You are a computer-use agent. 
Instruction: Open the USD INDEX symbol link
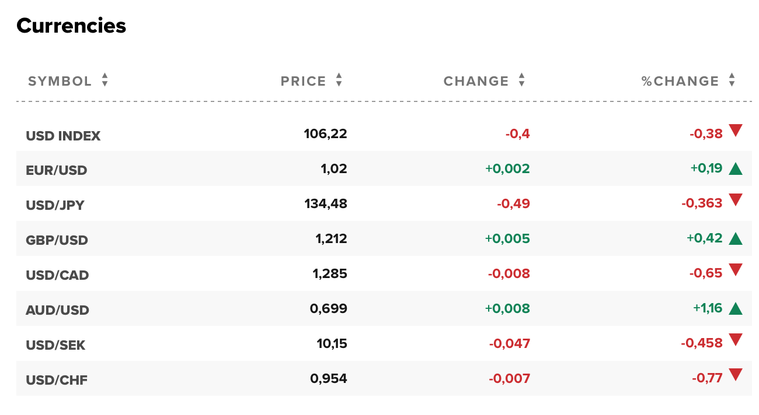click(x=63, y=136)
